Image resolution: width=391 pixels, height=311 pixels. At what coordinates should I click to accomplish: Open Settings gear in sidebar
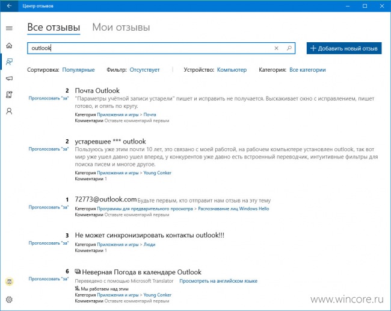click(x=9, y=300)
